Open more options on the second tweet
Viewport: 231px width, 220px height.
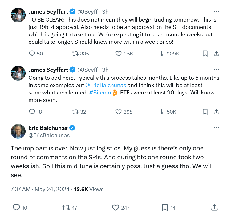click(217, 70)
